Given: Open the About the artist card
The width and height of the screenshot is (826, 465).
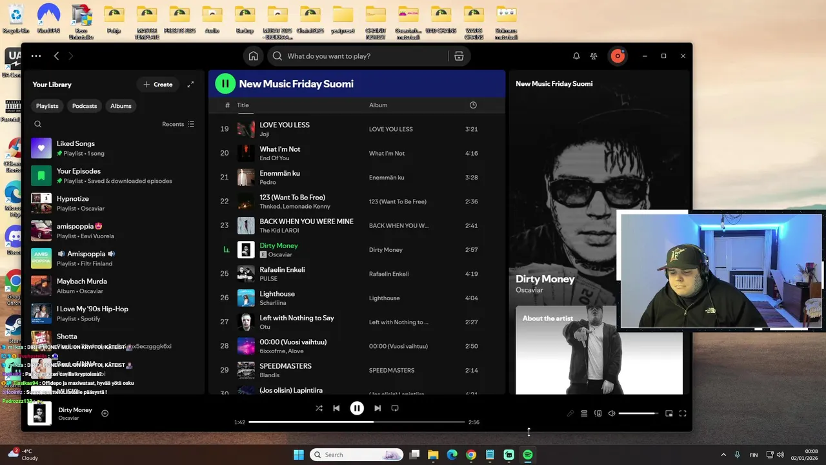Looking at the screenshot, I should click(x=599, y=349).
